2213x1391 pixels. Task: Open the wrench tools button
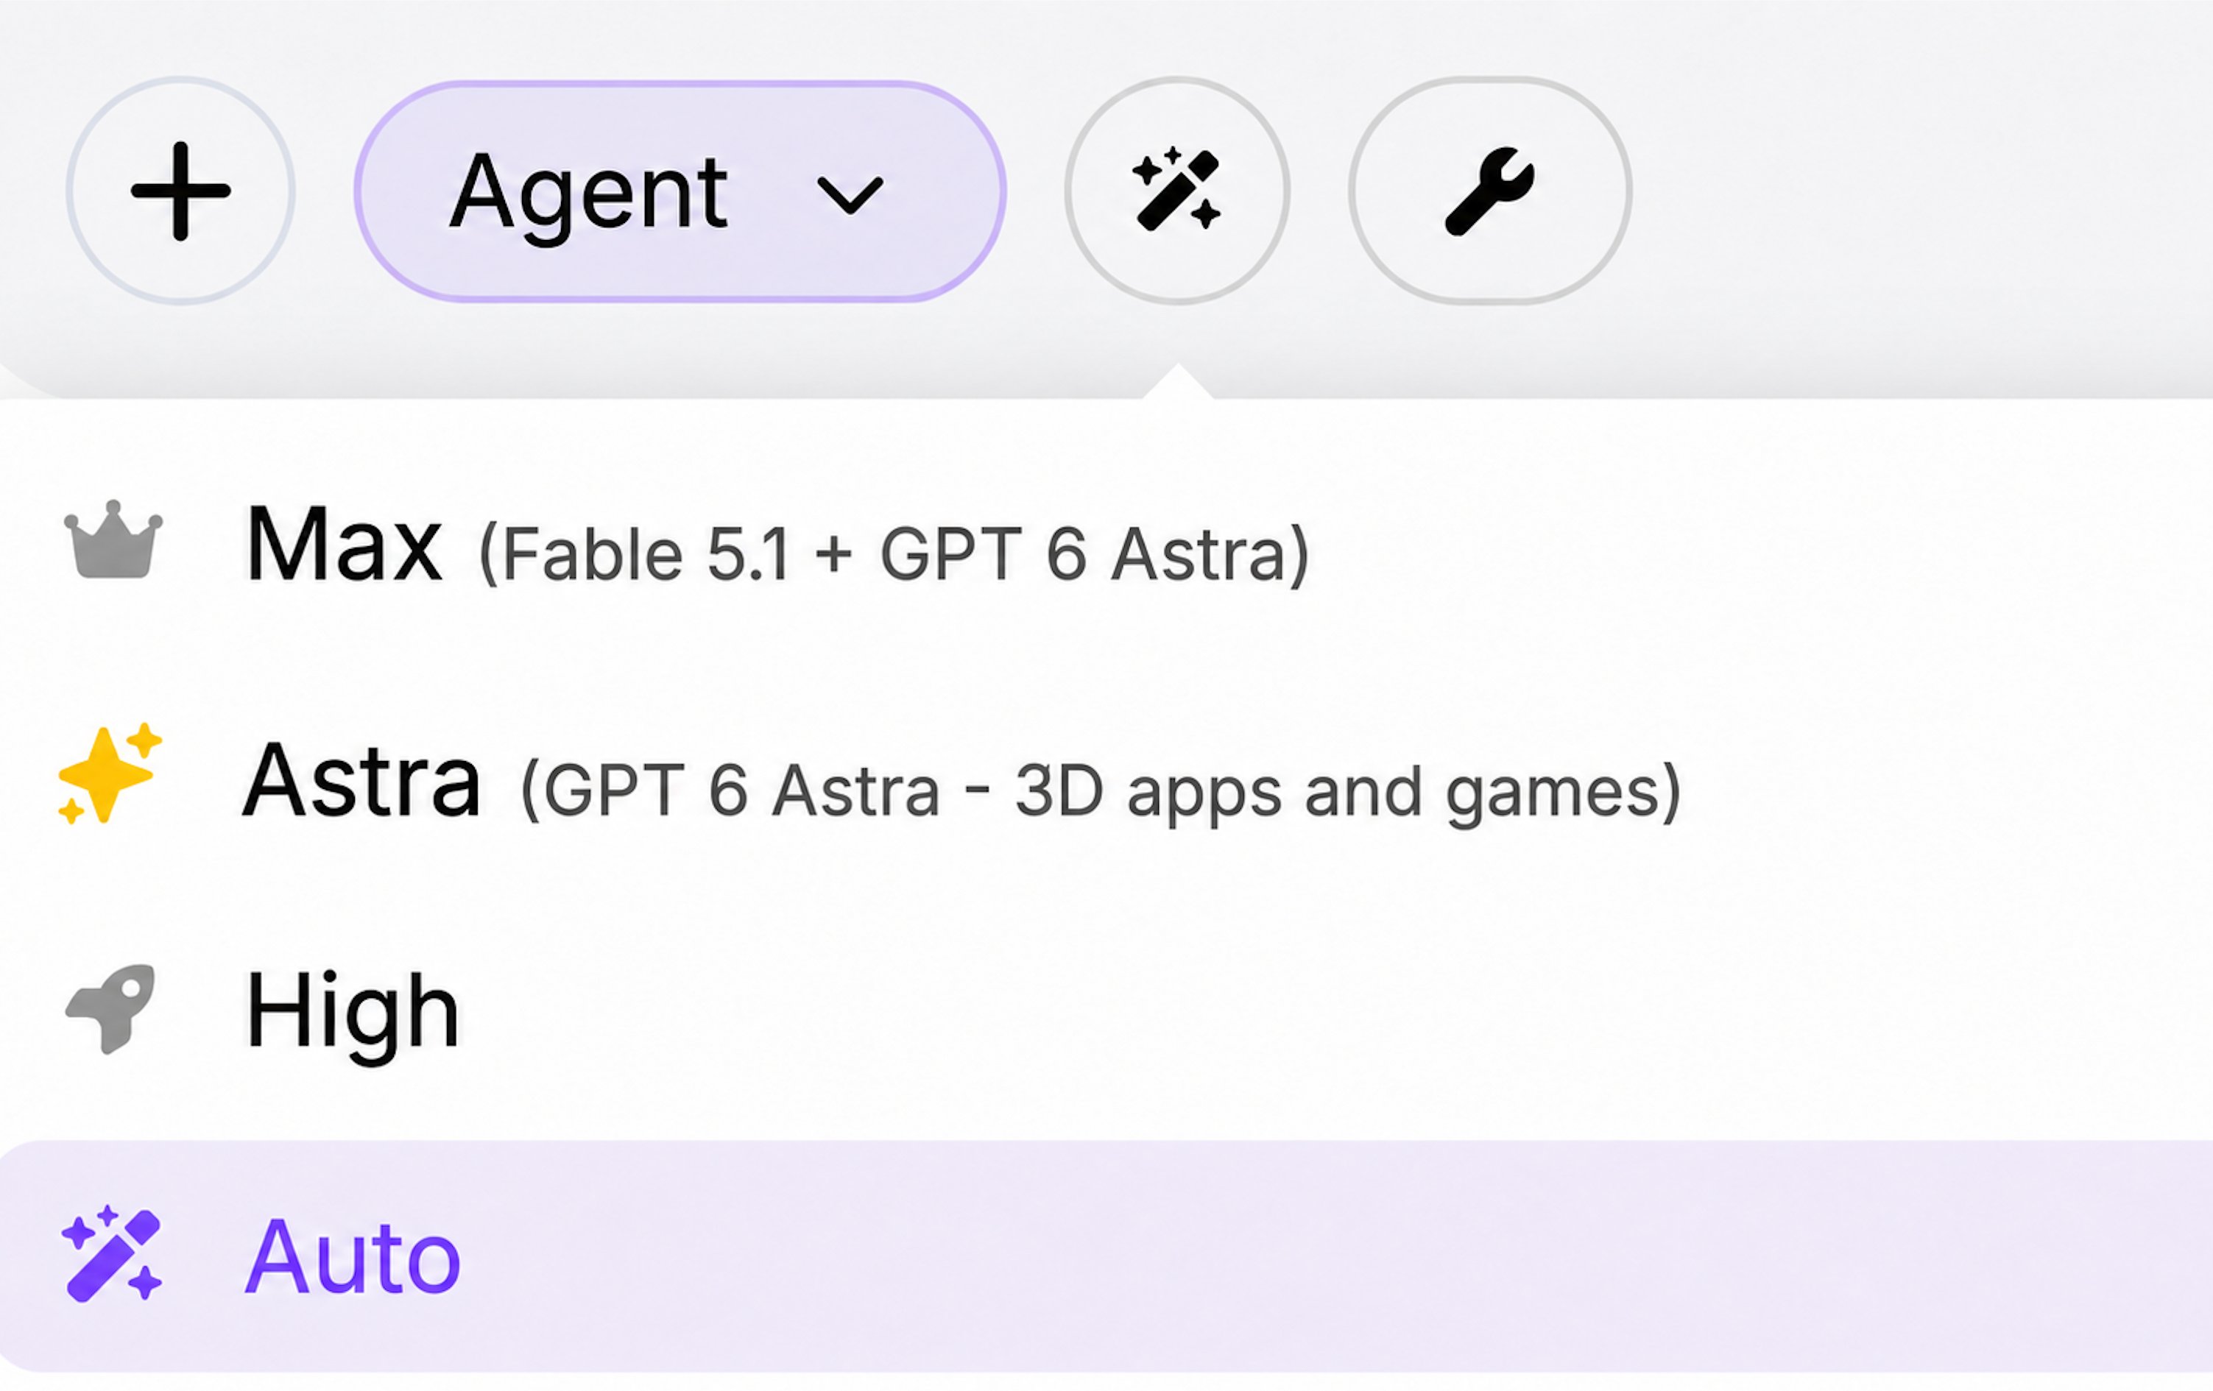1490,190
